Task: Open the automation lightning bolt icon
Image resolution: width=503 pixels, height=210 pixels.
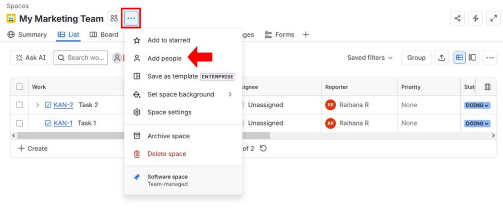Action: [475, 19]
